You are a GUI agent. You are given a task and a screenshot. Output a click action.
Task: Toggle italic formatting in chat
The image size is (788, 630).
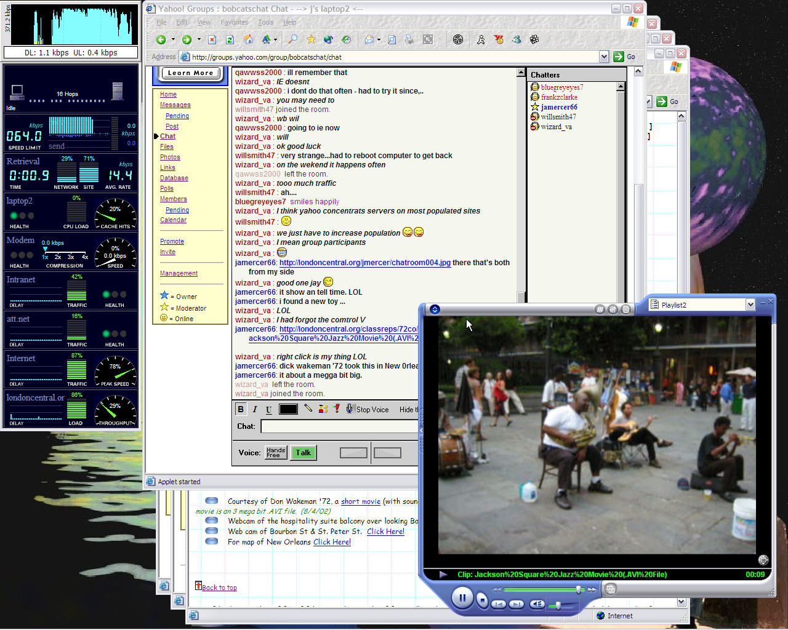point(255,409)
